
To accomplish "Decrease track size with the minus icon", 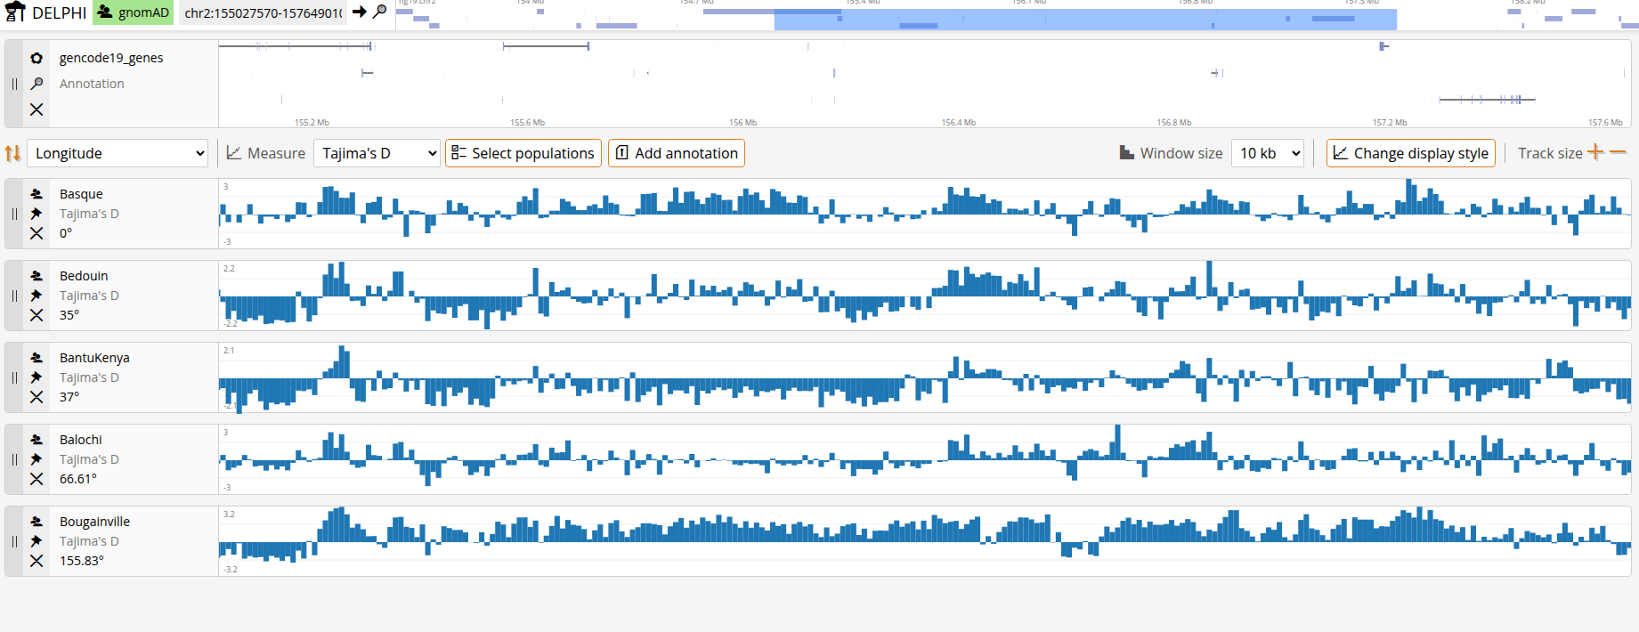I will (x=1619, y=152).
